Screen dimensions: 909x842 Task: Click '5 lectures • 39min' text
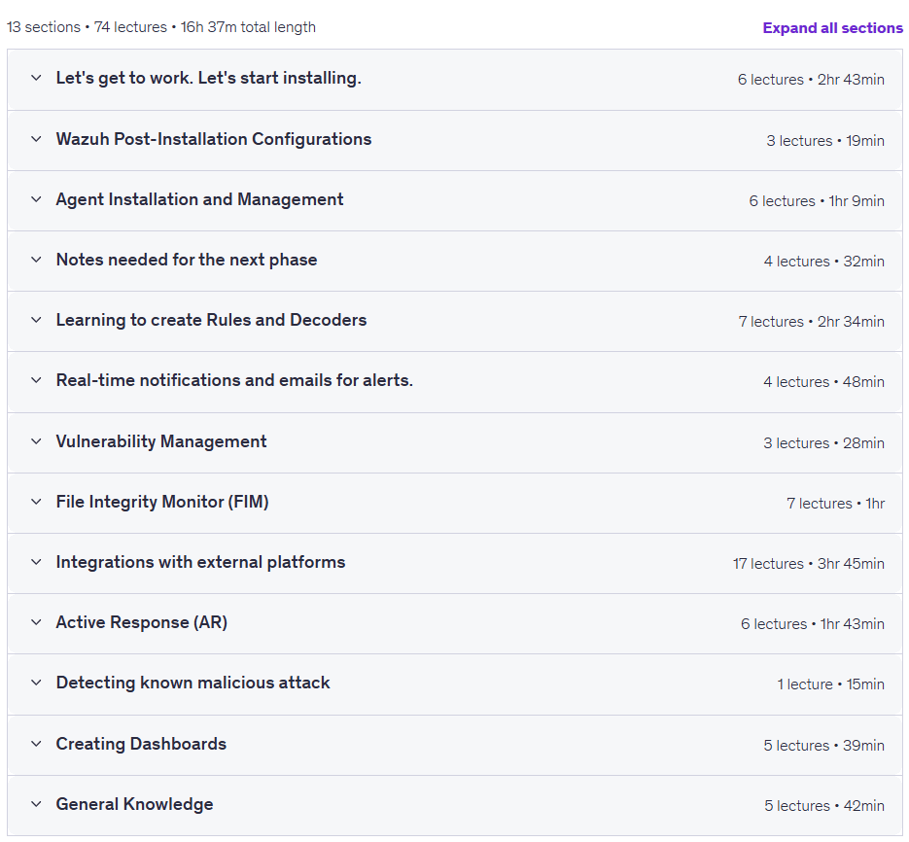pos(823,745)
